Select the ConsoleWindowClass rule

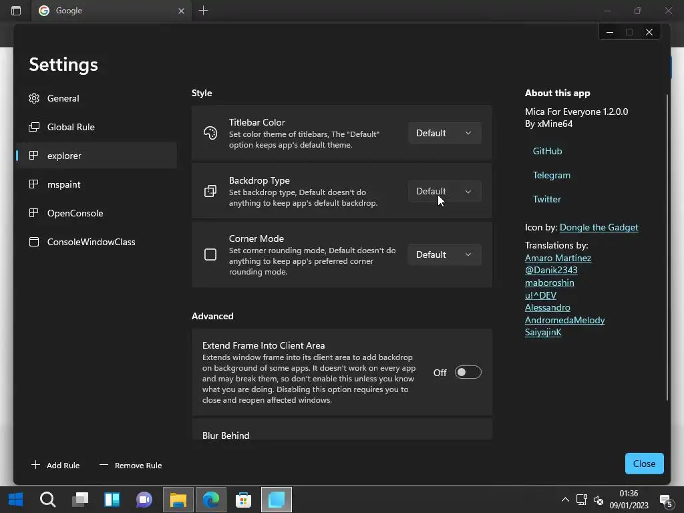pos(97,242)
